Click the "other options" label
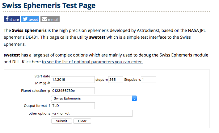The image size is (219, 133). point(39,114)
